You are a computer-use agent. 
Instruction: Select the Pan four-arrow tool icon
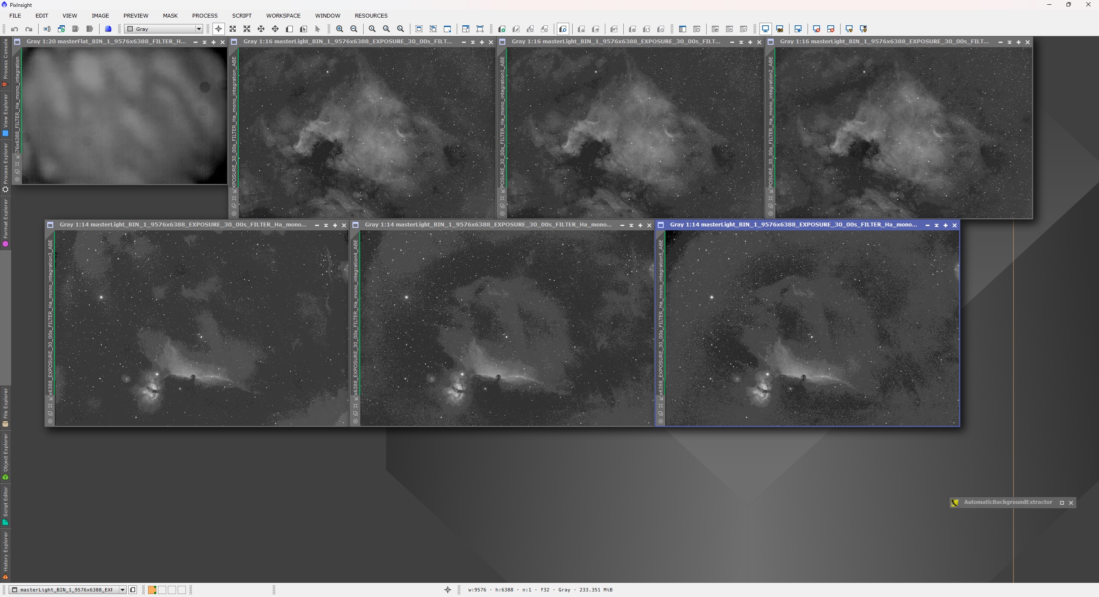pos(275,29)
